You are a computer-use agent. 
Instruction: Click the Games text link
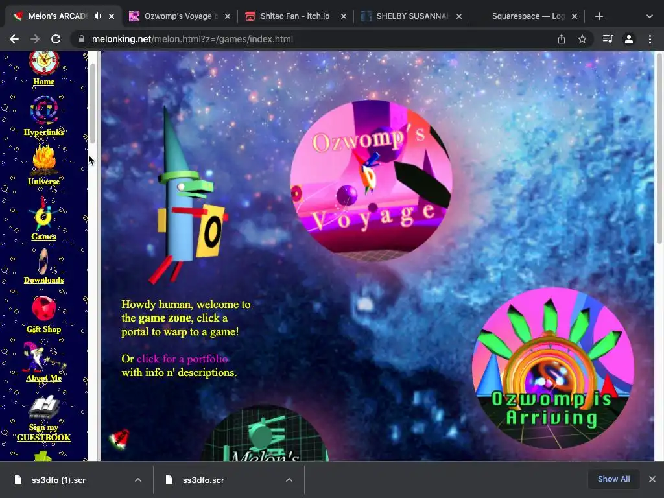43,236
